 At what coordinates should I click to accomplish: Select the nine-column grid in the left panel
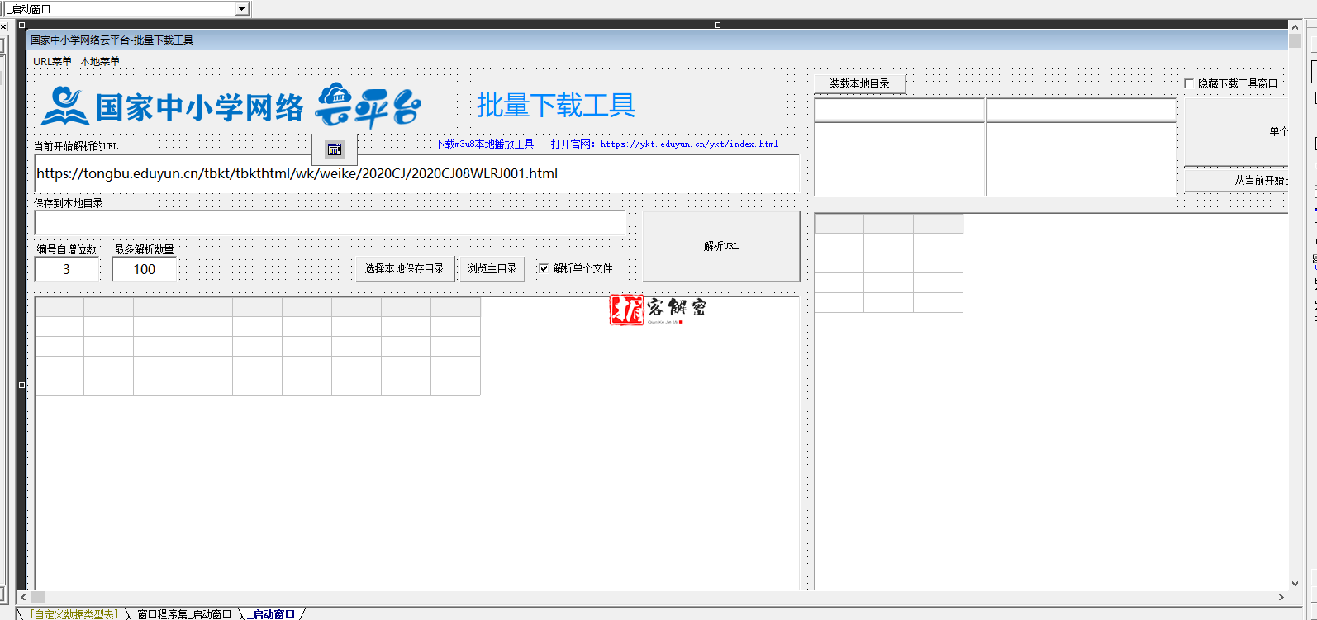tap(258, 347)
